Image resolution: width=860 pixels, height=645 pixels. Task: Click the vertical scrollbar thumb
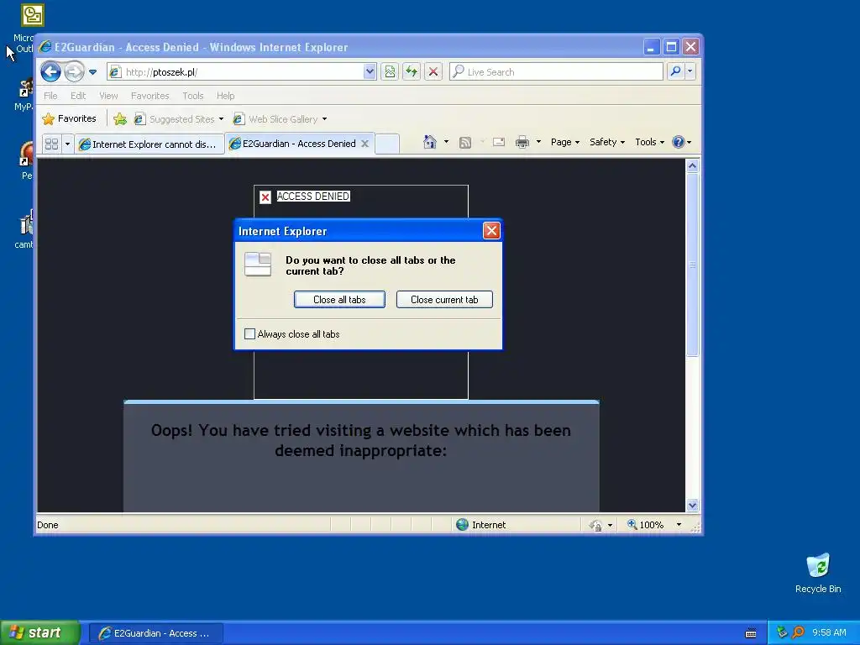(692, 265)
